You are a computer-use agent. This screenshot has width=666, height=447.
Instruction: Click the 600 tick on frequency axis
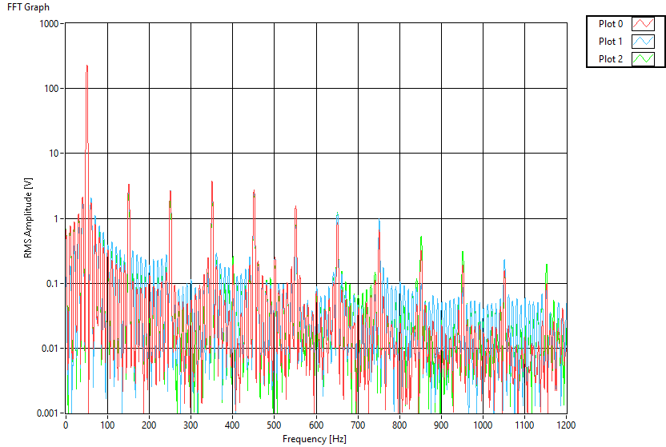[x=316, y=425]
